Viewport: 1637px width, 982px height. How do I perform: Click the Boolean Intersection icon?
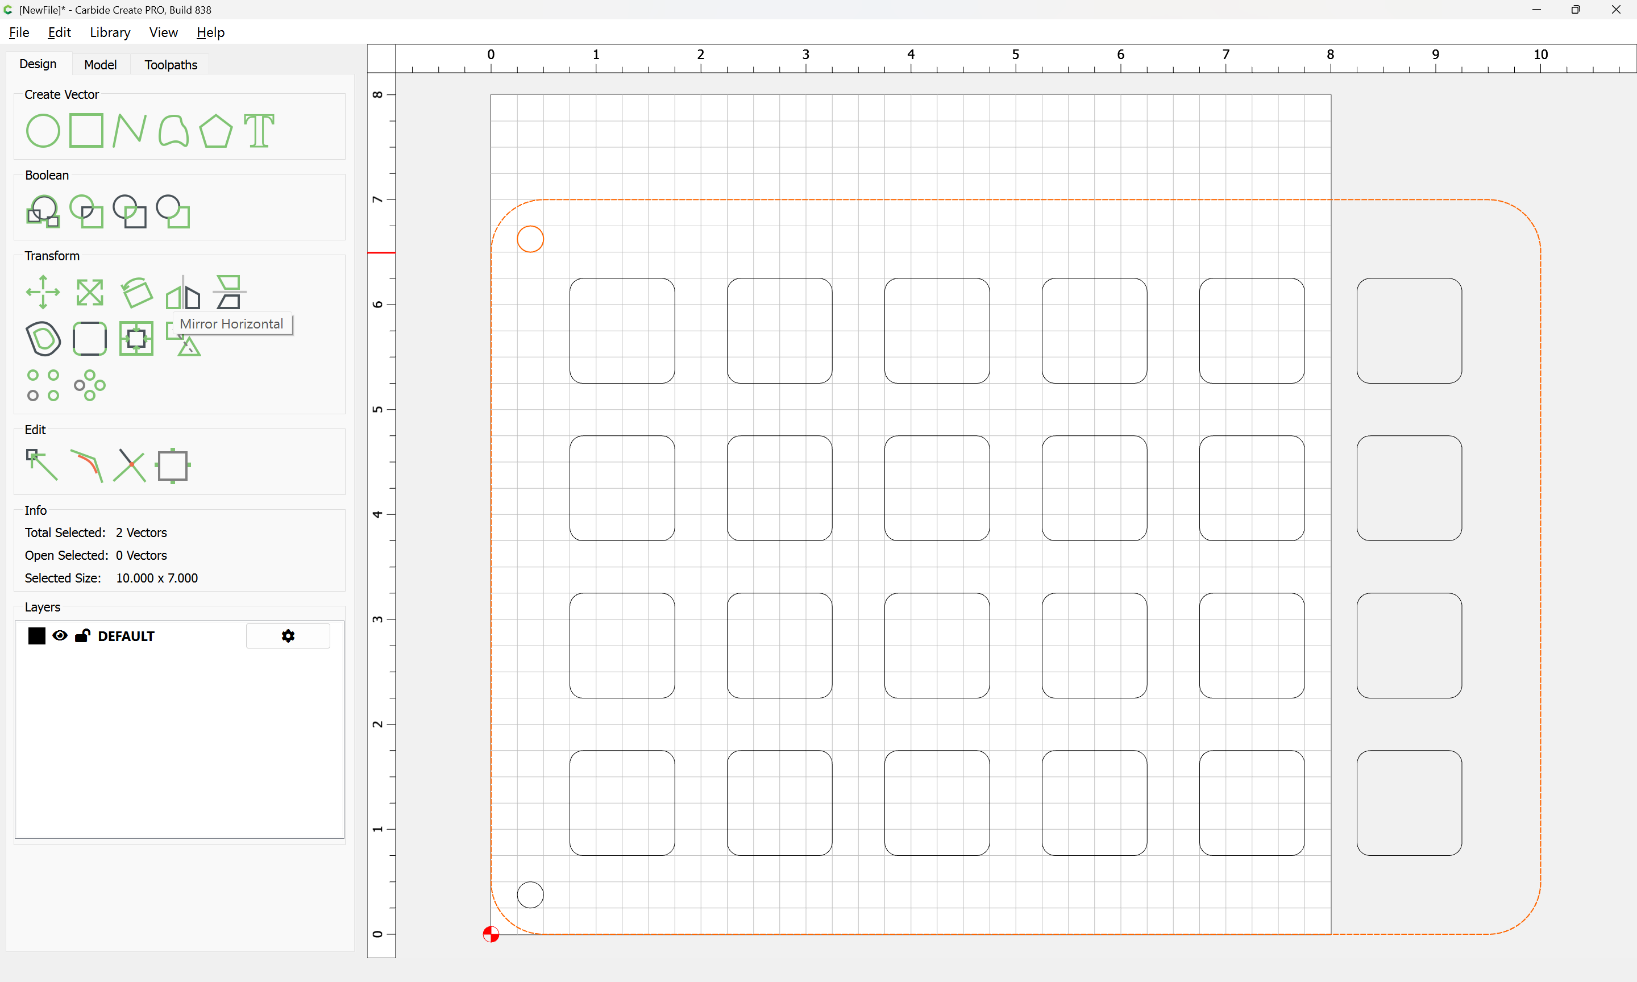coord(86,211)
